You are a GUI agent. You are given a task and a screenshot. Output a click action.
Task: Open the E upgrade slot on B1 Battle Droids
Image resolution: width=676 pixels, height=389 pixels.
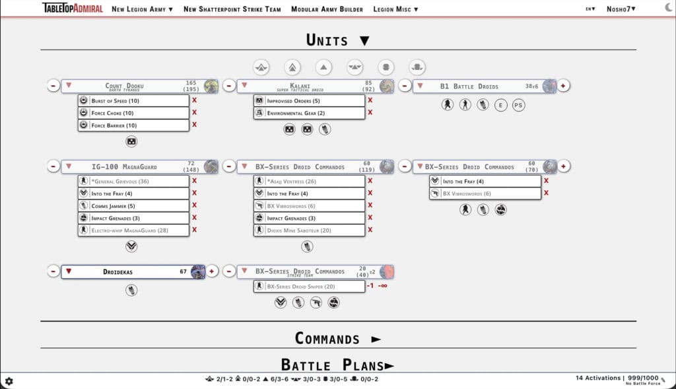pos(500,105)
